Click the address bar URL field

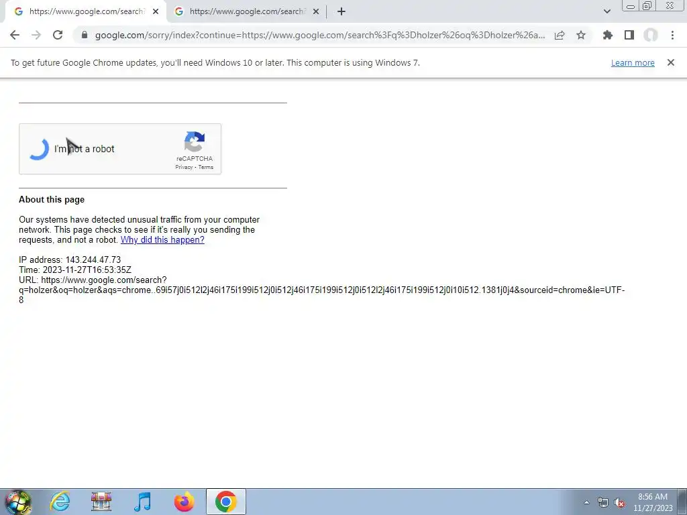pos(320,35)
